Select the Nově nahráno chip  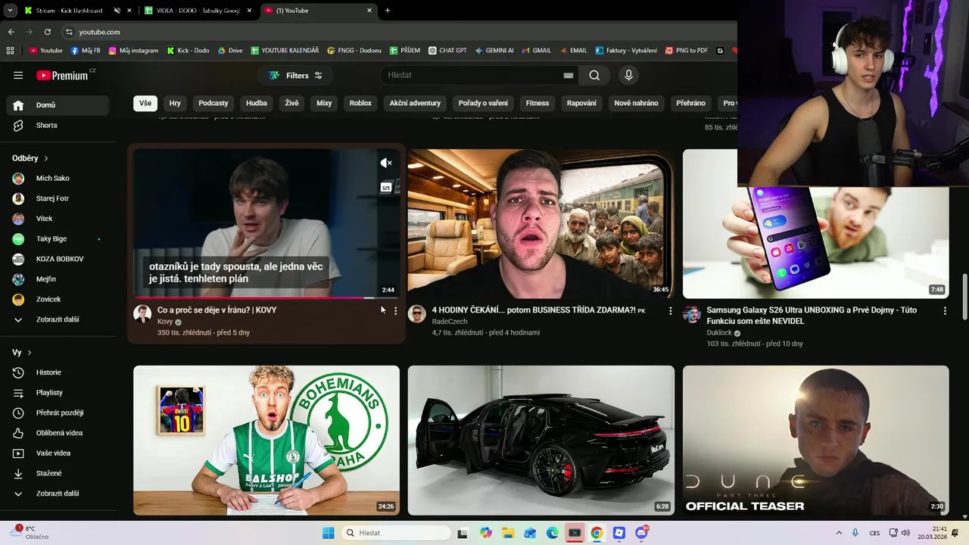(x=636, y=103)
